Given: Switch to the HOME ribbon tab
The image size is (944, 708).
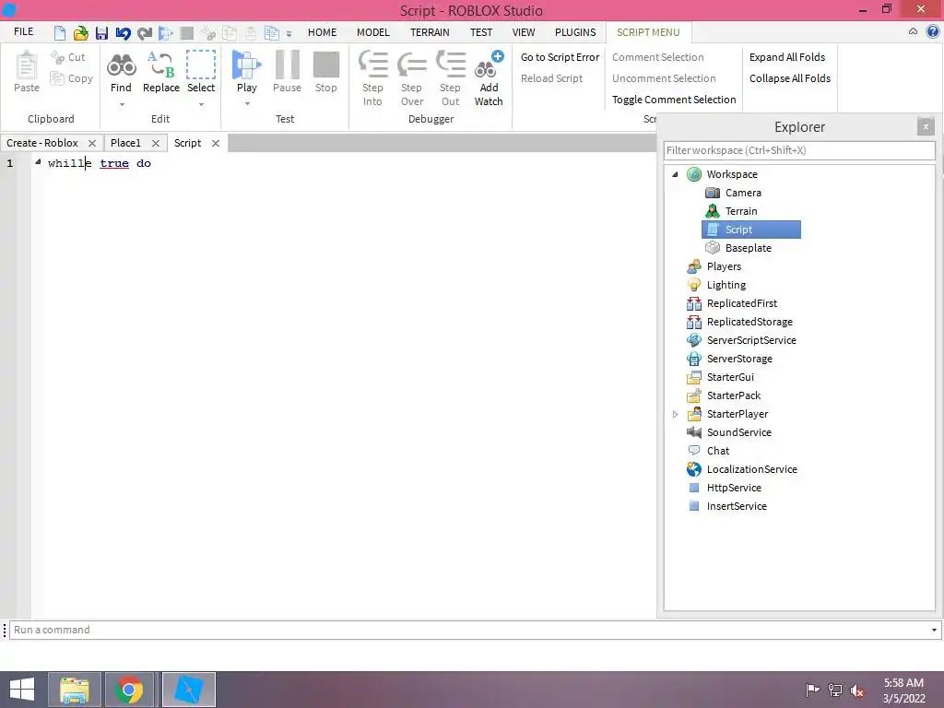Looking at the screenshot, I should pyautogui.click(x=322, y=32).
